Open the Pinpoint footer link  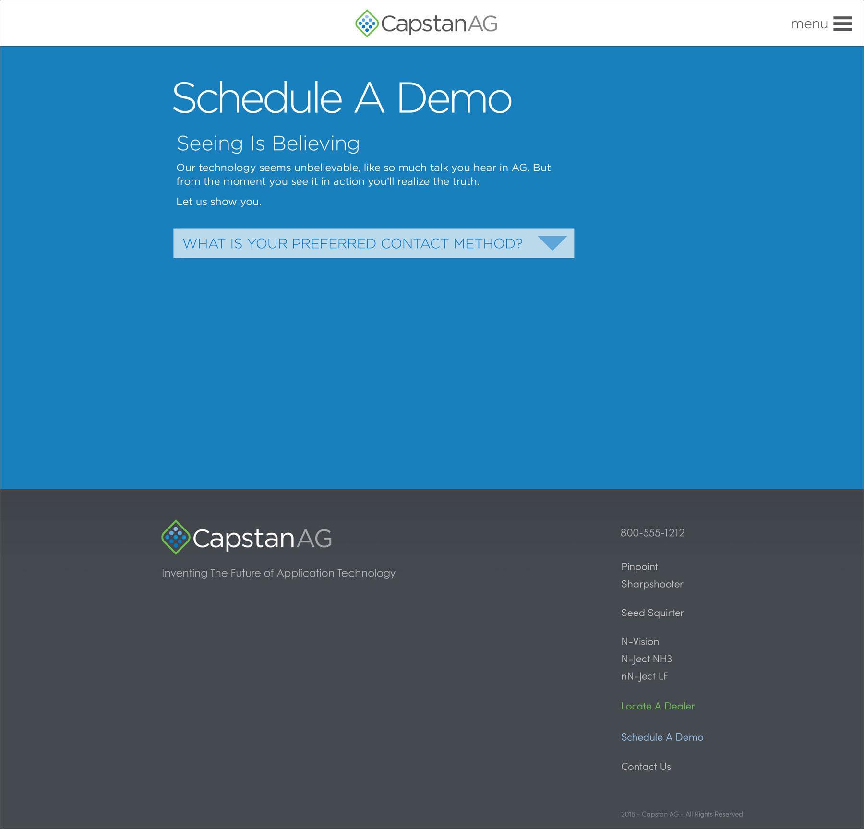click(x=639, y=567)
